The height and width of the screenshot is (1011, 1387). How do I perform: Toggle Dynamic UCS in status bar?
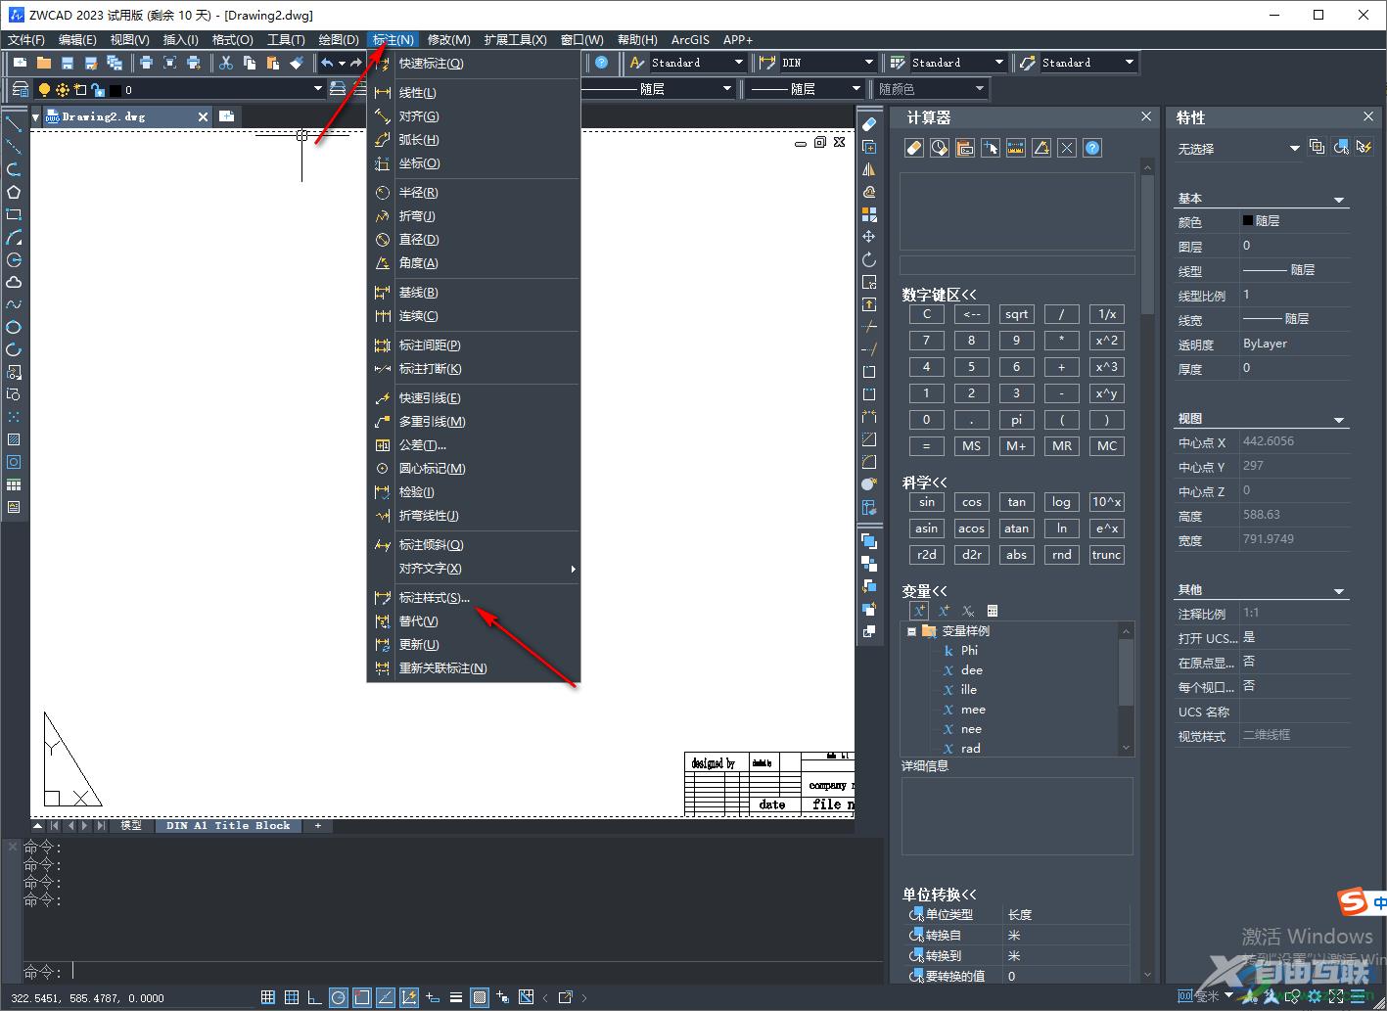pyautogui.click(x=409, y=997)
